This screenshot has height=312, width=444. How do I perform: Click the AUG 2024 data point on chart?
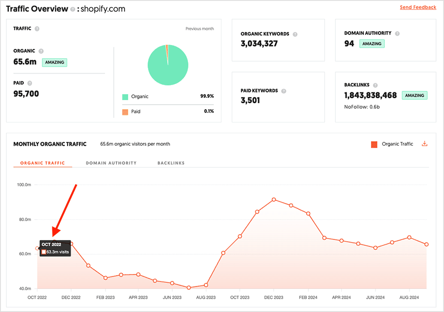[x=409, y=237]
